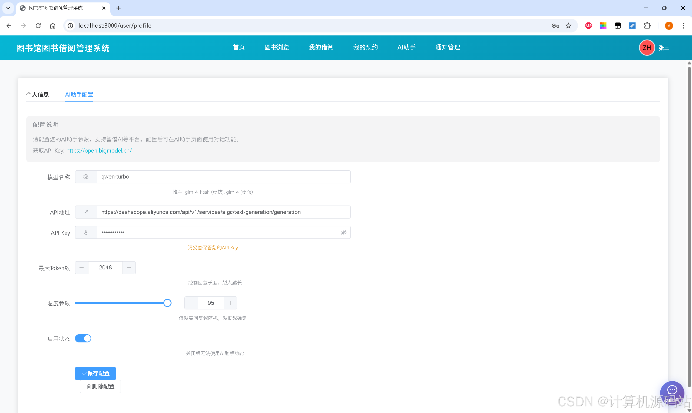Click the 保存配置 button
Image resolution: width=692 pixels, height=413 pixels.
coord(95,374)
